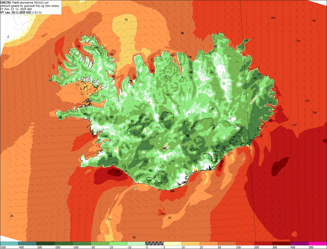Click the purple 400 to 500 swatch

[299, 243]
